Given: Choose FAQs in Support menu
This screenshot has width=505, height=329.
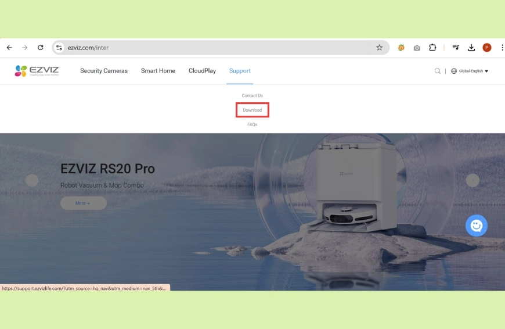Looking at the screenshot, I should (x=252, y=124).
